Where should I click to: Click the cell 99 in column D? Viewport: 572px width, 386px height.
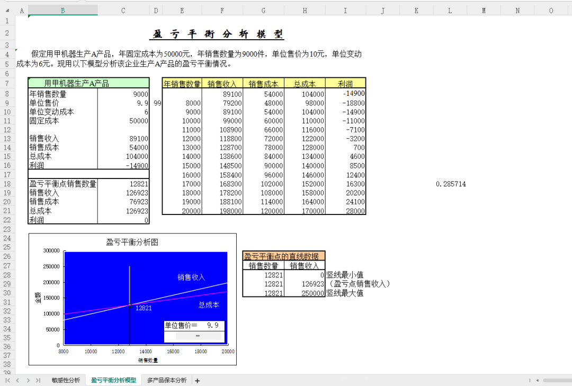(x=156, y=103)
